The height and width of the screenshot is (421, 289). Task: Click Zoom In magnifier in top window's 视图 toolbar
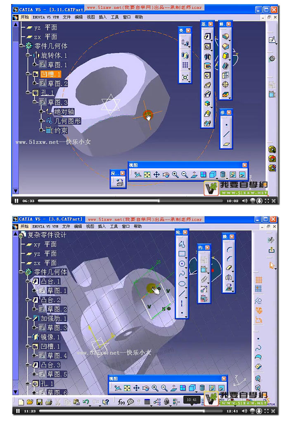(x=175, y=175)
